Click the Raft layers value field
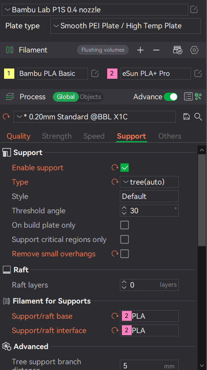 click(149, 285)
